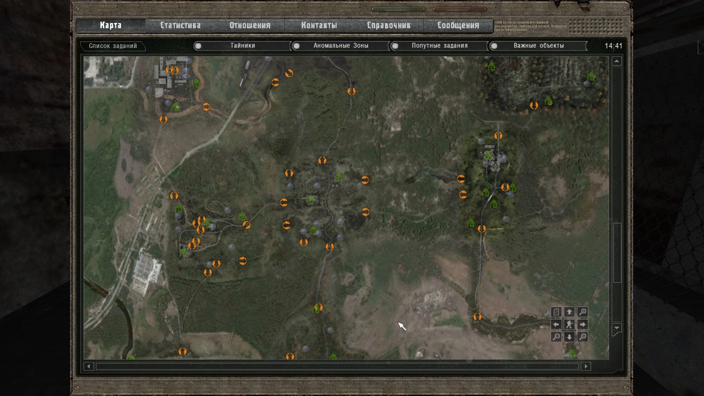Click horizontal scrollbar left arrow
The height and width of the screenshot is (396, 704).
(88, 366)
